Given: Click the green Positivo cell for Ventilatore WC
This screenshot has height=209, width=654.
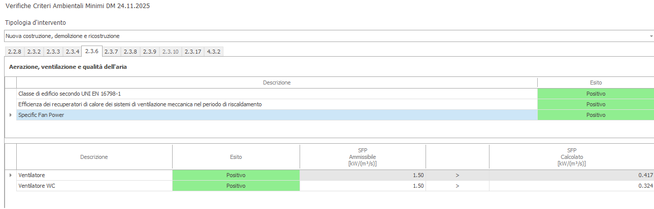Looking at the screenshot, I should coord(236,186).
